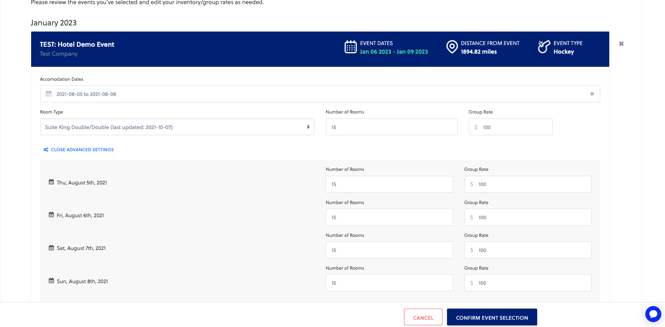665x327 pixels.
Task: Click Confirm Event Selection button
Action: 492,317
